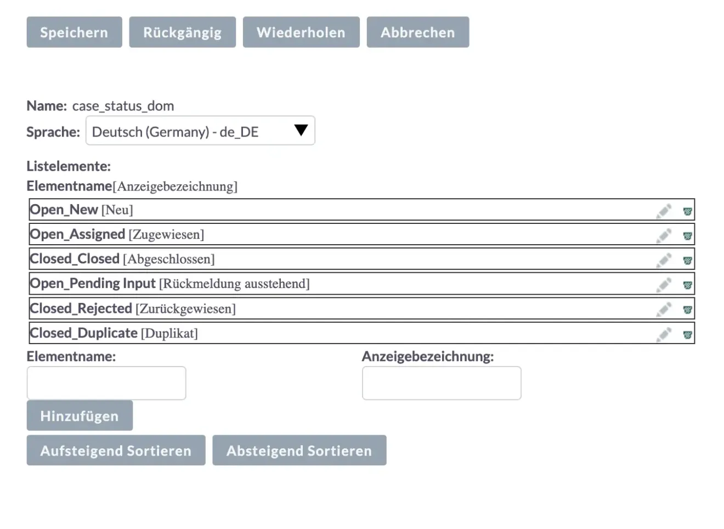Click the edit pencil for Open_New
Viewport: 724px width, 529px height.
tap(664, 210)
